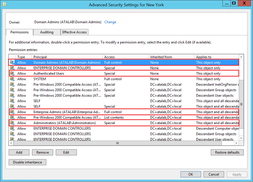Click the vertical scrollbar thumb

tap(241, 104)
